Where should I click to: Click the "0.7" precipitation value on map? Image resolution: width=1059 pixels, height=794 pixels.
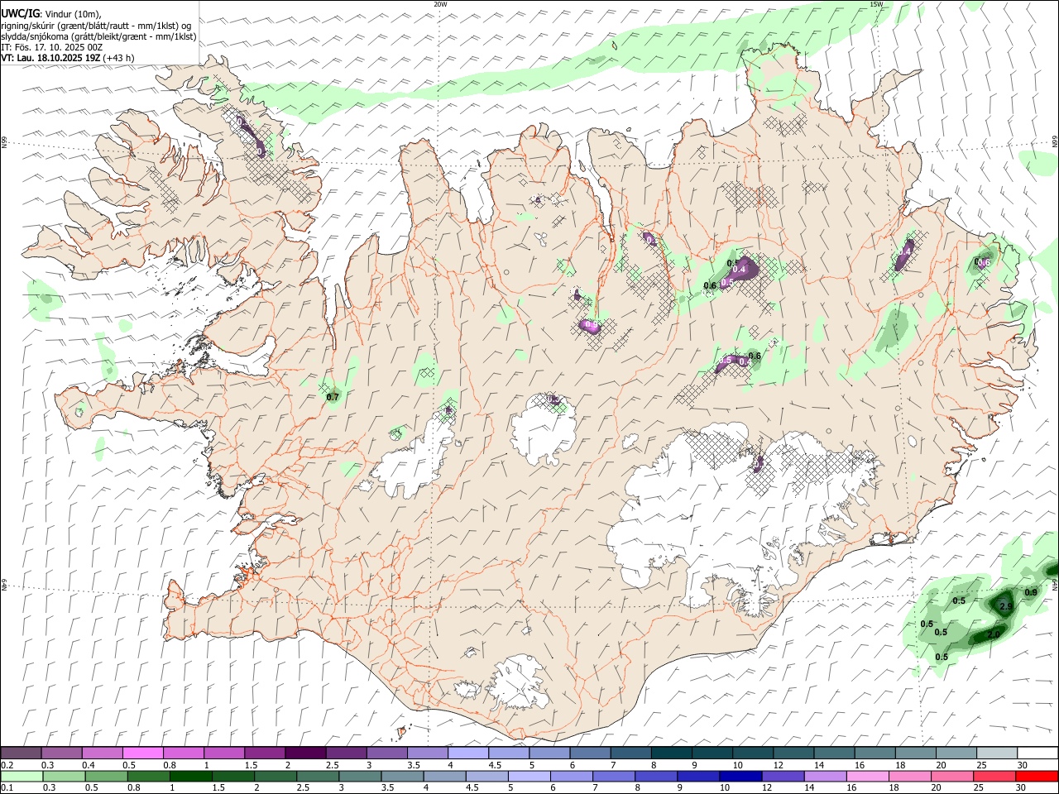coord(333,397)
